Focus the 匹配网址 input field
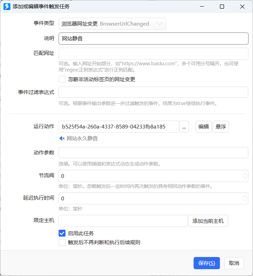 (153, 54)
